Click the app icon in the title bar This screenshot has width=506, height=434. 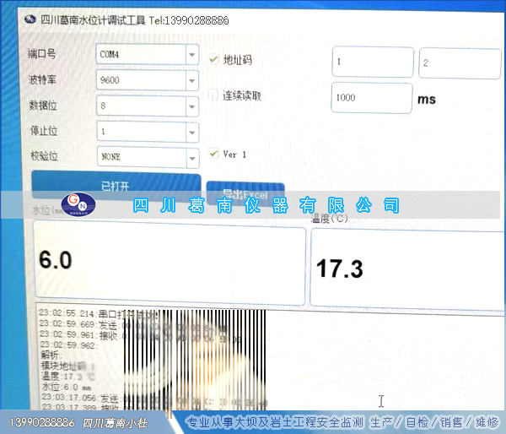[x=30, y=19]
